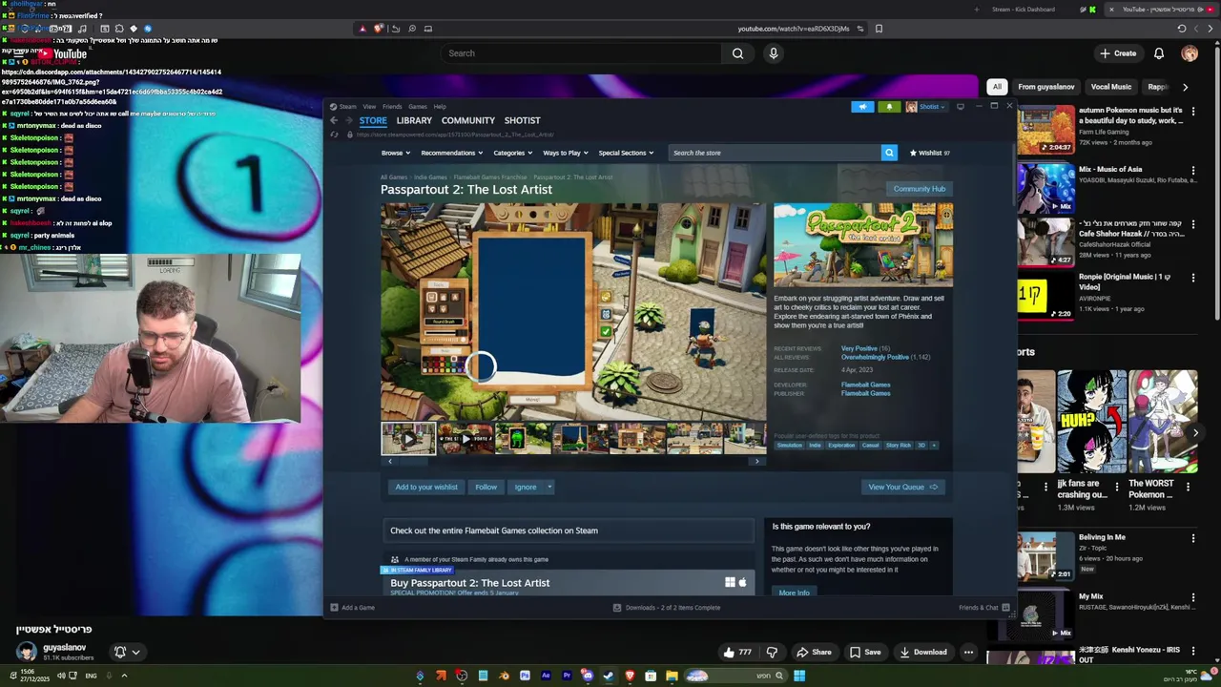The width and height of the screenshot is (1221, 687).
Task: Expand subscription options chevron beside bell
Action: pyautogui.click(x=136, y=653)
